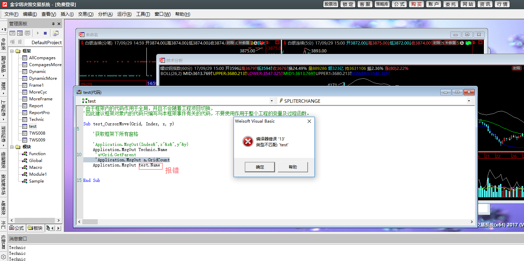Close the 管理面板 panel

(x=59, y=24)
